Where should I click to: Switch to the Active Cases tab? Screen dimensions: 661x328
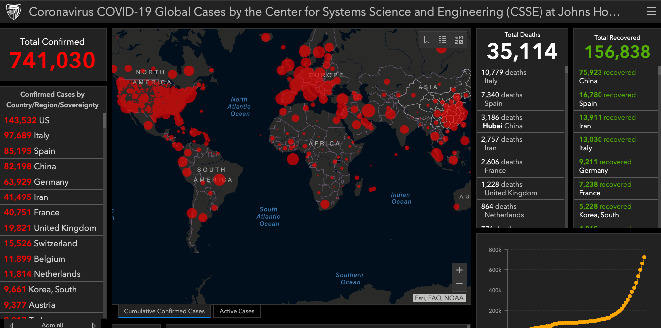coord(237,311)
